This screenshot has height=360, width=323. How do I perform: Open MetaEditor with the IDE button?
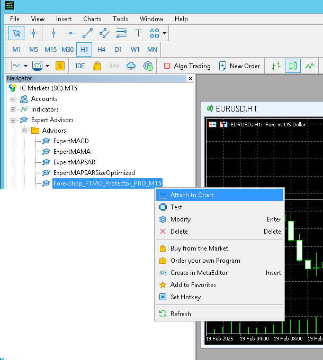(80, 66)
